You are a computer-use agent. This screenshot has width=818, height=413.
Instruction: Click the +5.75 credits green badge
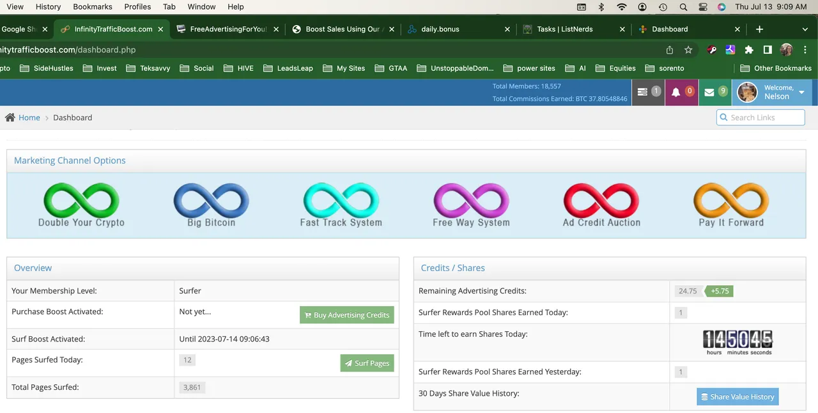click(x=719, y=291)
